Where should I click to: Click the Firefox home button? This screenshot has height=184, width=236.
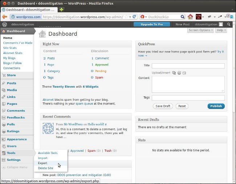click(x=190, y=17)
